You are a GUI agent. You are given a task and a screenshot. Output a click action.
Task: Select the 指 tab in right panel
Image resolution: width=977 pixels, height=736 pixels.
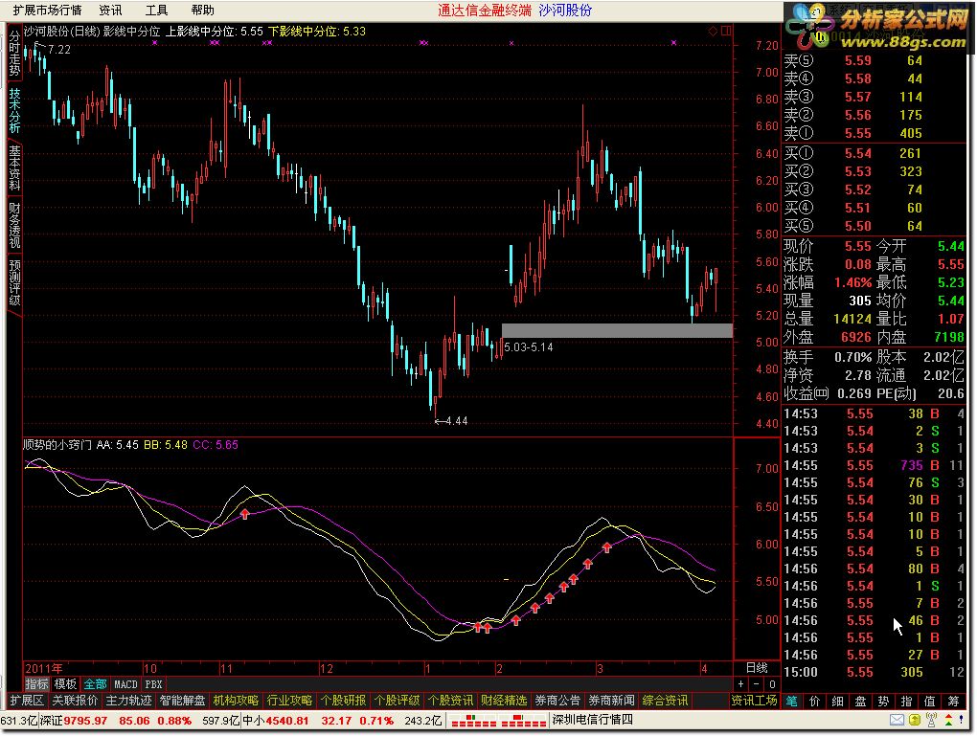tap(906, 702)
